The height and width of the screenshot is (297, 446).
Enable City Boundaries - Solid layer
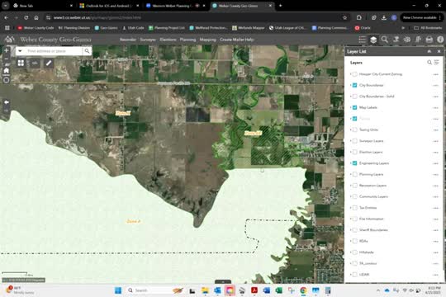coord(354,97)
